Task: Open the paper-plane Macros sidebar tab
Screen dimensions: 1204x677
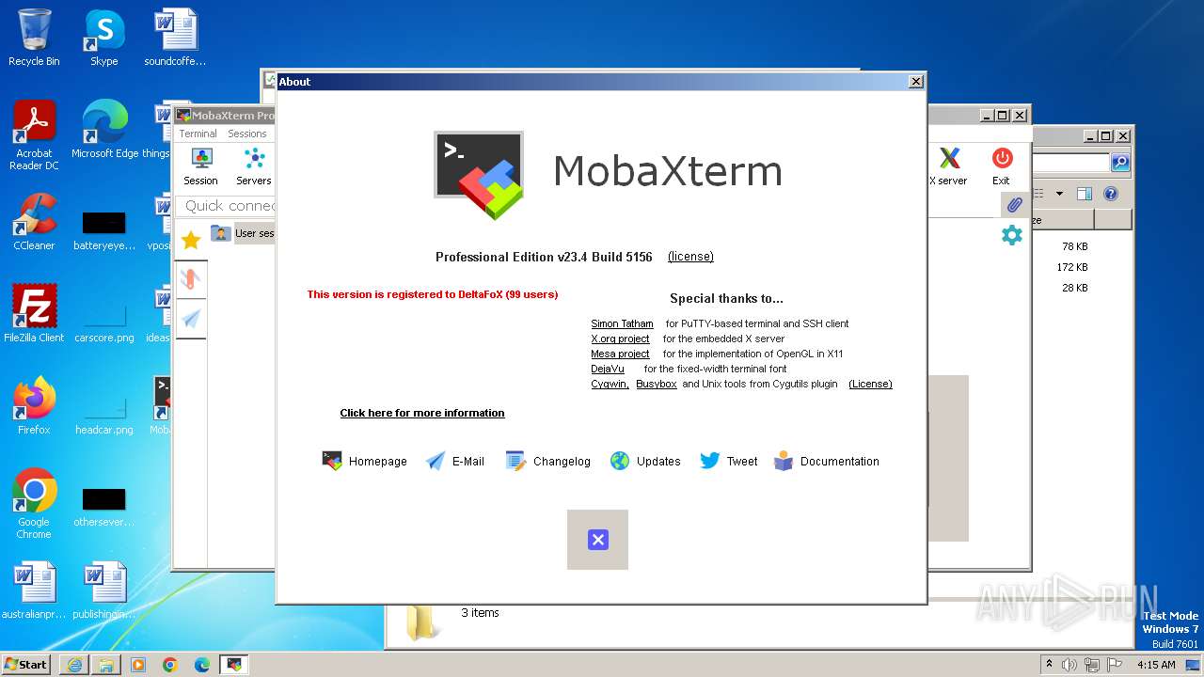Action: (191, 320)
